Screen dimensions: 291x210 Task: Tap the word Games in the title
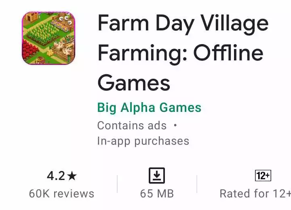point(134,82)
